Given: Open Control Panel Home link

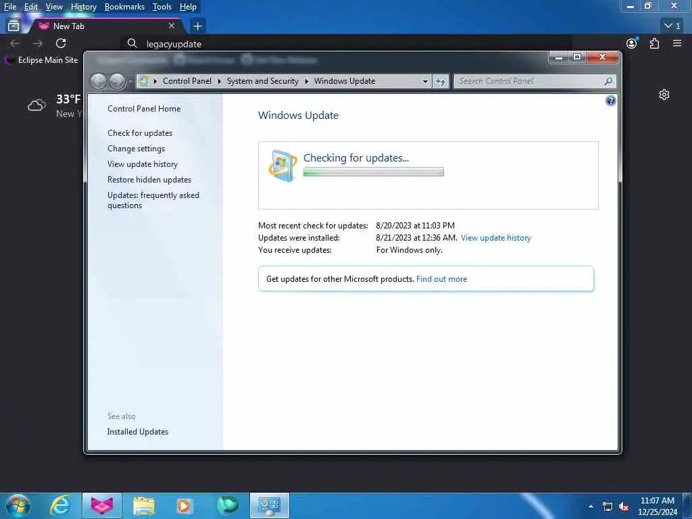Looking at the screenshot, I should point(144,109).
